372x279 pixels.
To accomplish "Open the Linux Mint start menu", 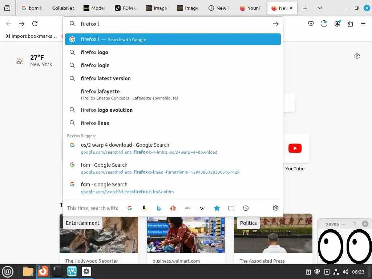I will click(x=8, y=271).
